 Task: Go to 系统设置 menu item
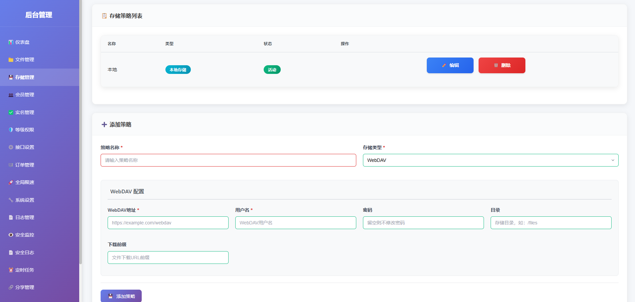[24, 200]
